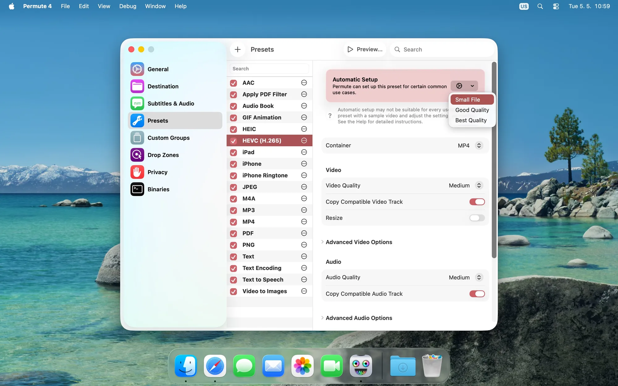Uncheck the Audio Book preset checkbox

tap(234, 106)
